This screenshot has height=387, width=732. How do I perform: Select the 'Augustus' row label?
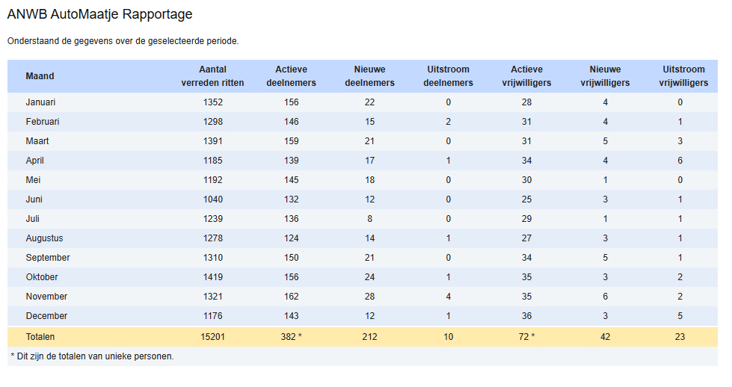tap(44, 238)
